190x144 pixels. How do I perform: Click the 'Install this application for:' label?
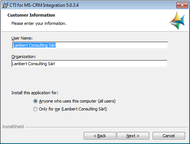click(35, 93)
